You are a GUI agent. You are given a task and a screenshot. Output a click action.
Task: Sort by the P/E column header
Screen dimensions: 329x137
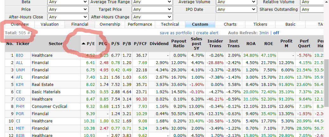click(x=88, y=44)
